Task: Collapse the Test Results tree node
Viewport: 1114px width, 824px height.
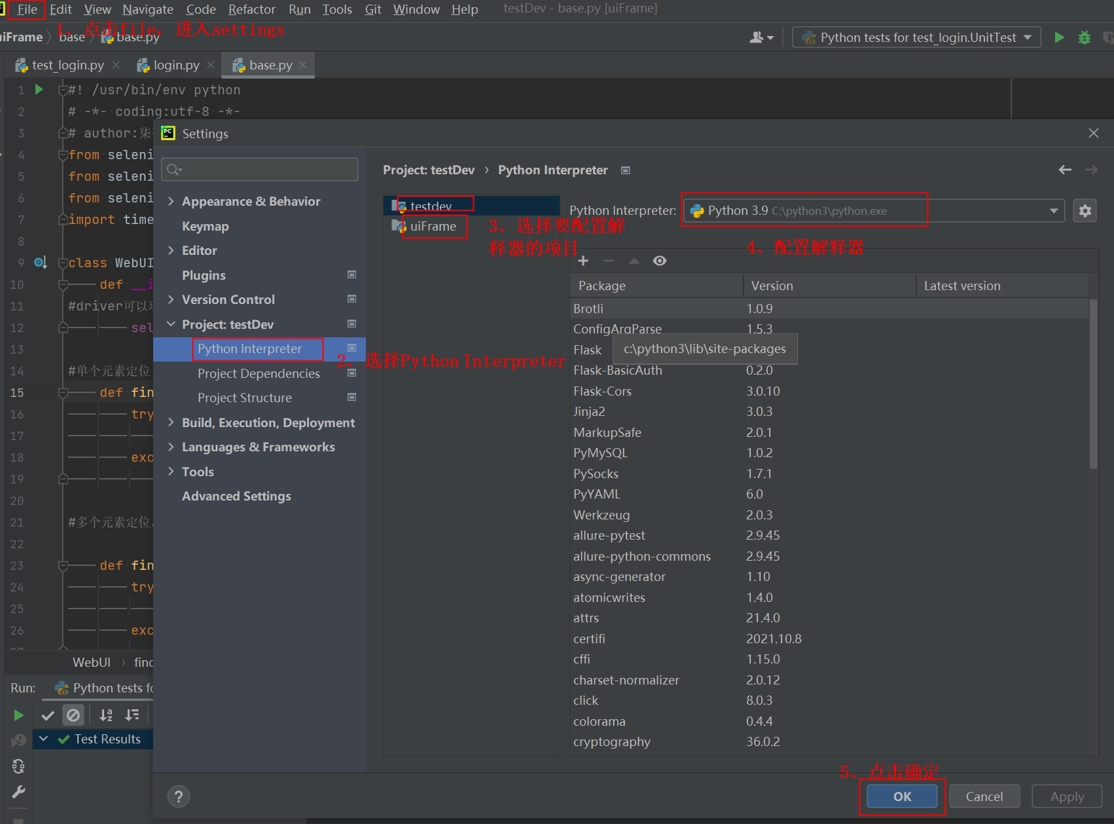Action: point(43,739)
